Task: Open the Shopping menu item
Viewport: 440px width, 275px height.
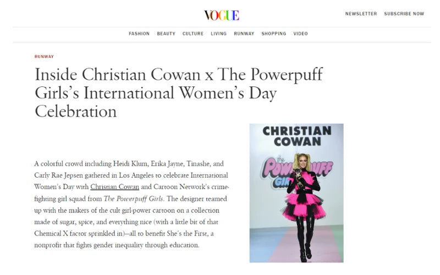Action: click(x=273, y=34)
